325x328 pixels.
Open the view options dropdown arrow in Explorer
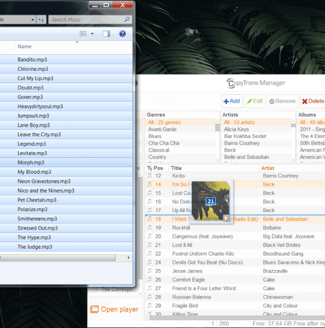tap(92, 34)
